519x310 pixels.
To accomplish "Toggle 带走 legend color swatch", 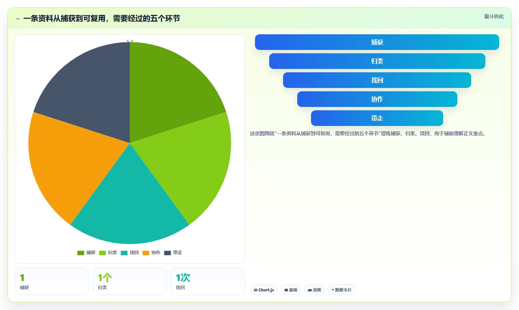I will 168,253.
